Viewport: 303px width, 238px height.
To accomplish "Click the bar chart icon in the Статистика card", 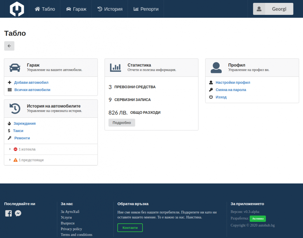I will click(115, 67).
